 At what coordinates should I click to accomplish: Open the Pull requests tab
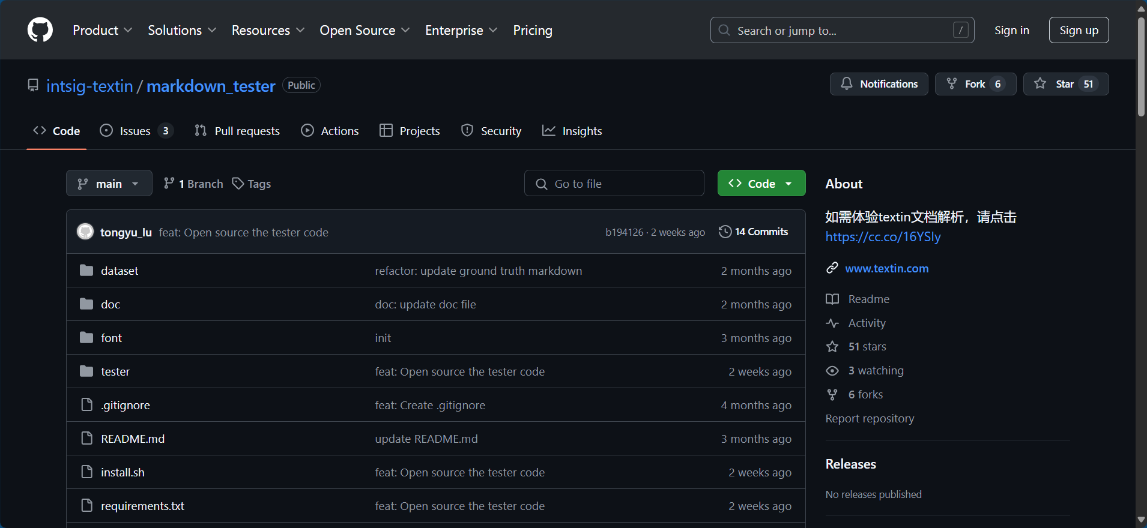237,131
